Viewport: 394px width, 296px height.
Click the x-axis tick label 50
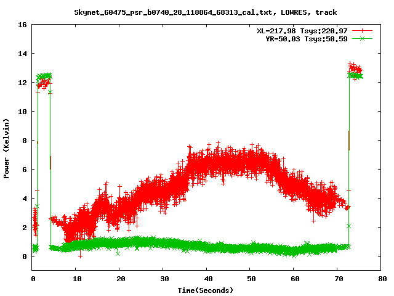tap(251, 279)
